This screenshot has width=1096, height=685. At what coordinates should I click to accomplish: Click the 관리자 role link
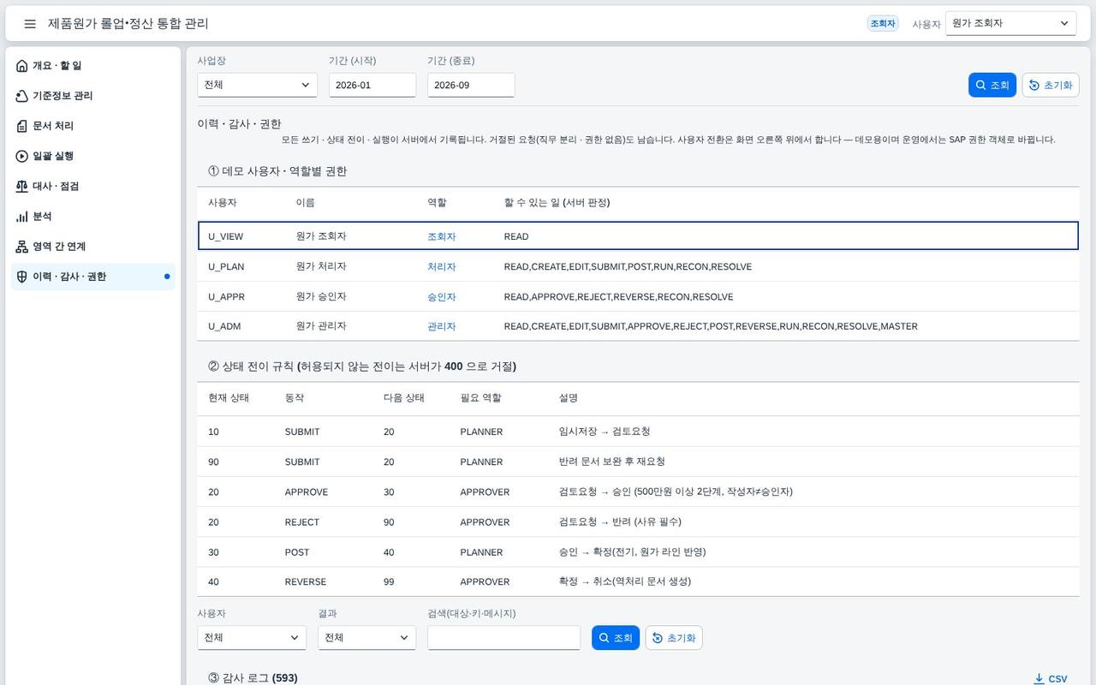(x=442, y=326)
